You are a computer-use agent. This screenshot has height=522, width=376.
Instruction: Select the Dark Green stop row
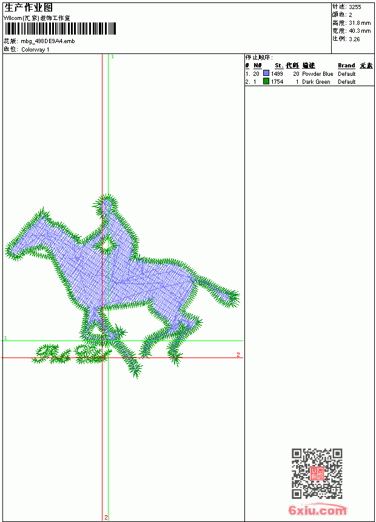point(309,81)
